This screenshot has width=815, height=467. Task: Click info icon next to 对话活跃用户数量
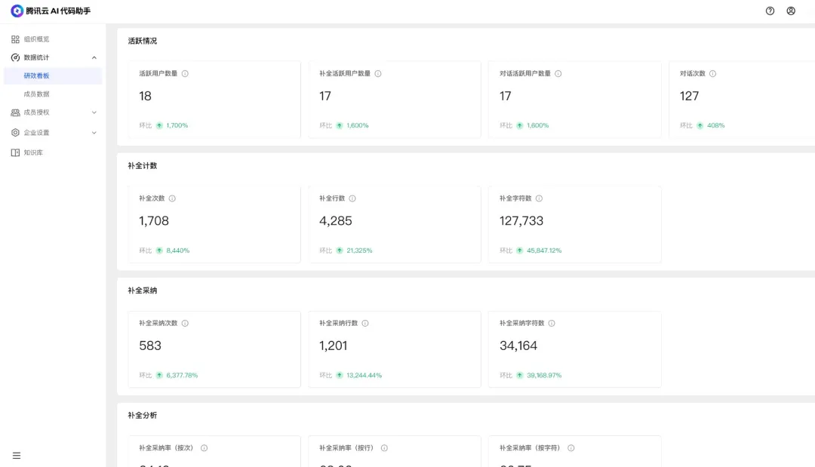coord(558,74)
